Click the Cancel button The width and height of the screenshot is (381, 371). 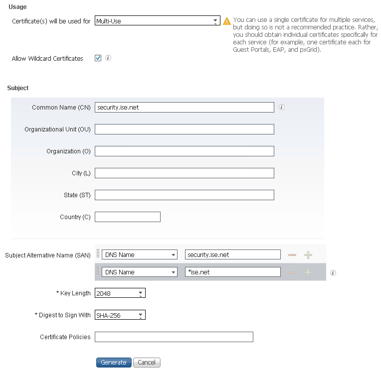tap(147, 363)
